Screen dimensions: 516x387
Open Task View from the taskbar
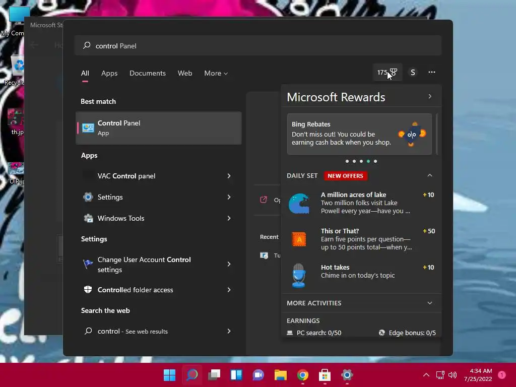(214, 375)
